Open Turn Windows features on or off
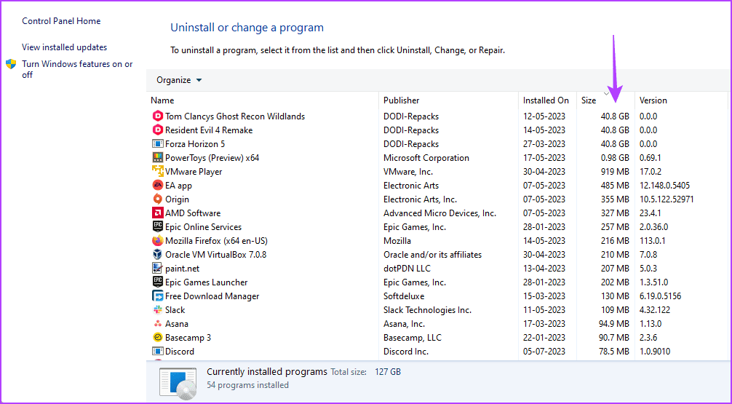 click(x=78, y=69)
